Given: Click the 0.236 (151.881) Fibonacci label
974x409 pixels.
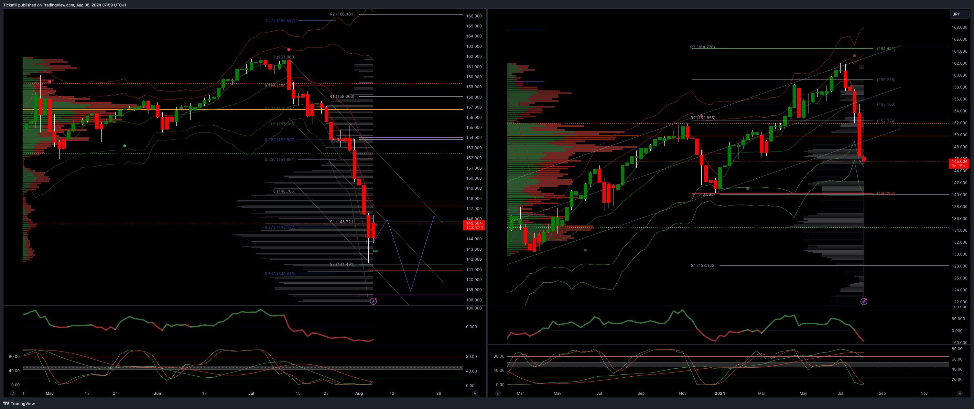Looking at the screenshot, I should (x=280, y=159).
